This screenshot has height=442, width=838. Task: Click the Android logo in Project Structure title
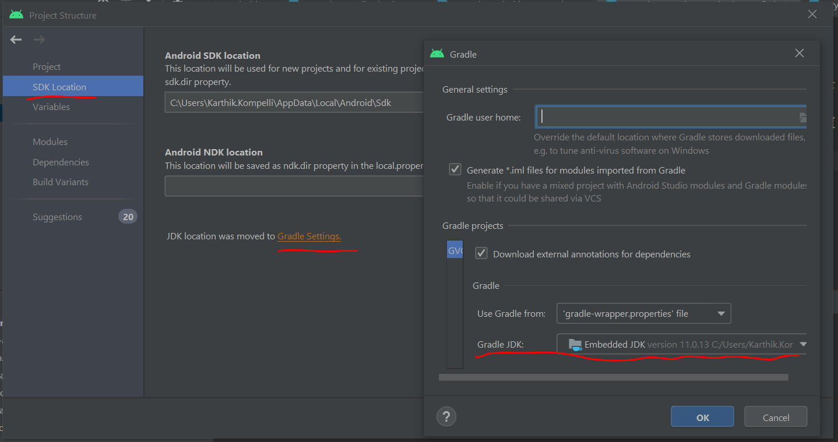point(16,15)
